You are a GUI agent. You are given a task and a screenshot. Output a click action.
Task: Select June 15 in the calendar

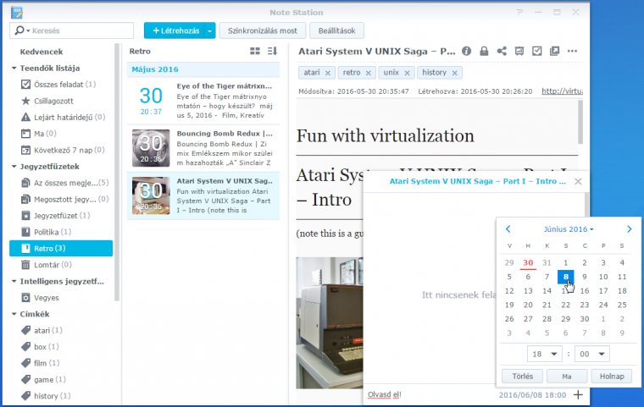[x=565, y=290]
